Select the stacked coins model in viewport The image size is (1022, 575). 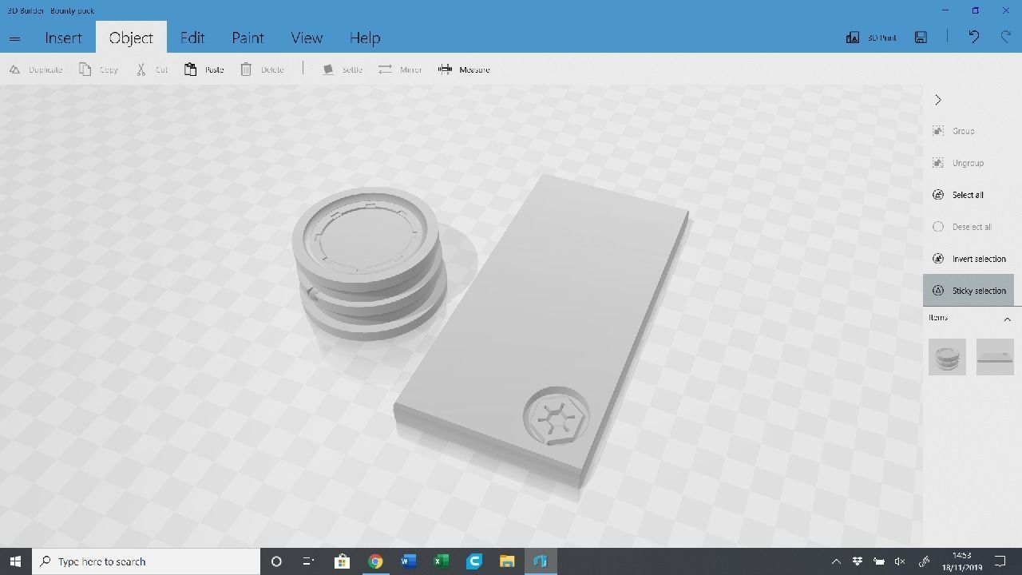click(x=370, y=264)
